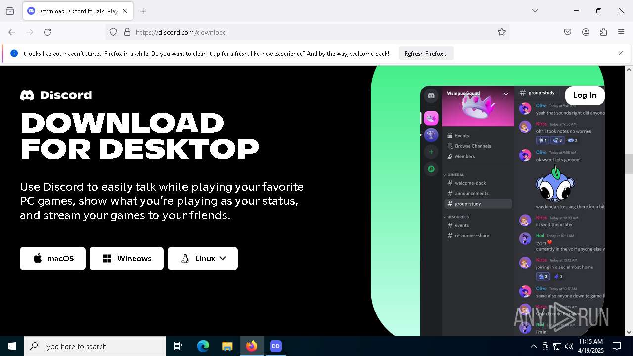Select the group-study channel
The width and height of the screenshot is (633, 356).
[x=477, y=204]
